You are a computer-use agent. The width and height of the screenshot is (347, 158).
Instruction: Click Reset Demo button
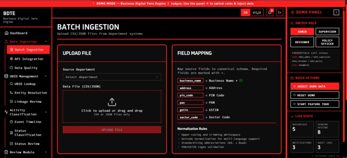coord(315,95)
